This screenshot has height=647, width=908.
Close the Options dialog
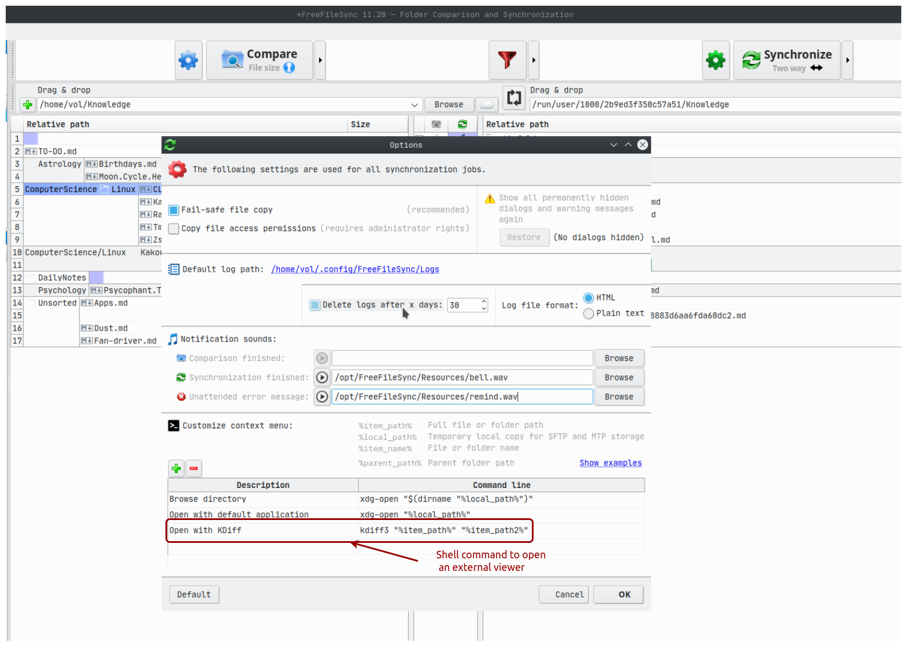point(643,145)
